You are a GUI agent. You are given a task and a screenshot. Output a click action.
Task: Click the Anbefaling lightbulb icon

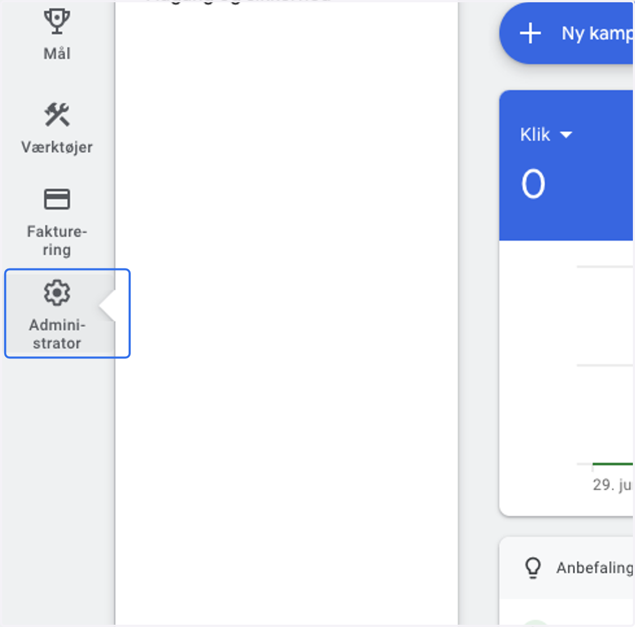click(x=533, y=568)
